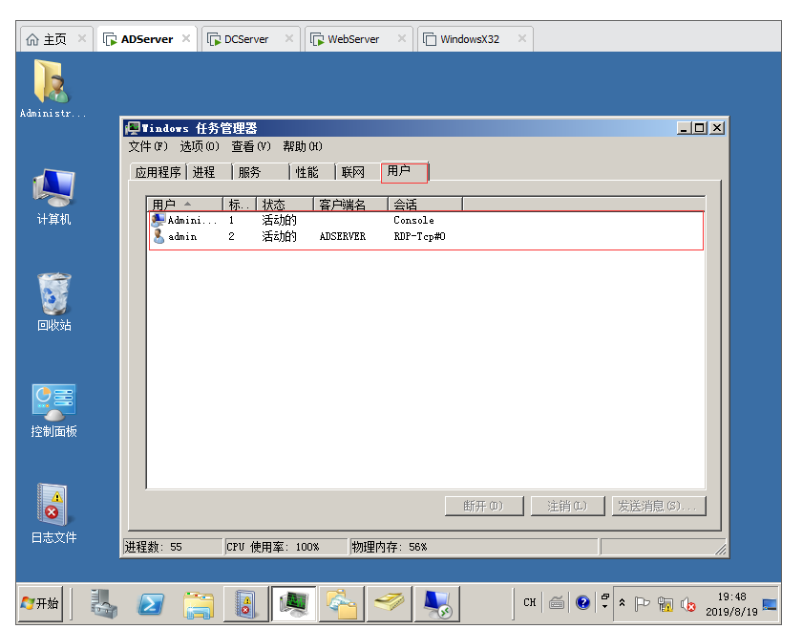
Task: Switch to the 进程 tab
Action: [203, 172]
